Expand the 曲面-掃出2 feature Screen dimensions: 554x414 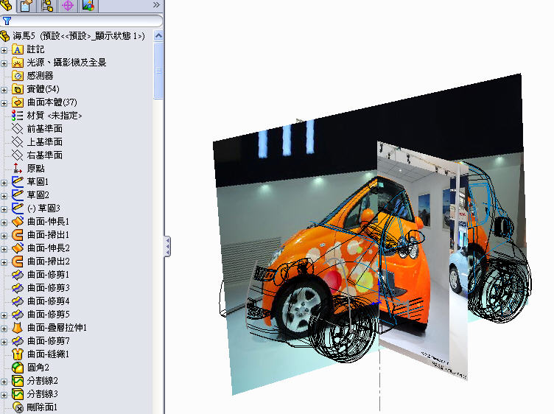(4, 262)
